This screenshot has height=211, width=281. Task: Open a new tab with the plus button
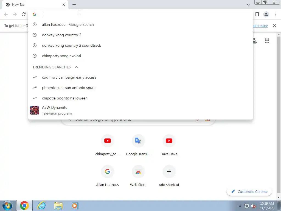tap(74, 5)
